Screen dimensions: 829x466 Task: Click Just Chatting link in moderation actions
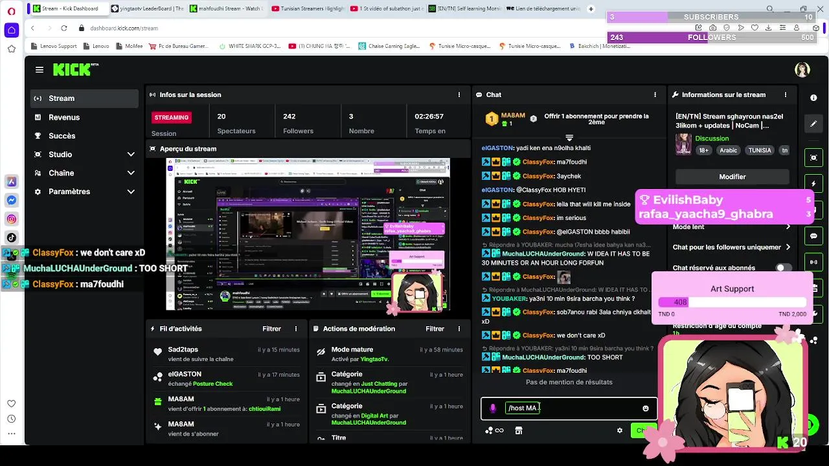(x=379, y=384)
